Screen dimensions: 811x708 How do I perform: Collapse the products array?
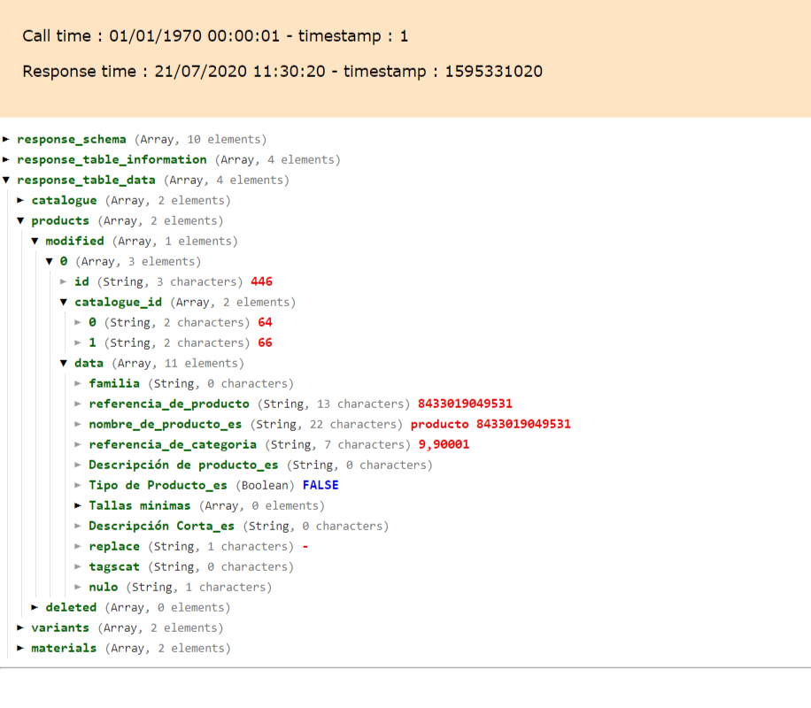(x=20, y=220)
